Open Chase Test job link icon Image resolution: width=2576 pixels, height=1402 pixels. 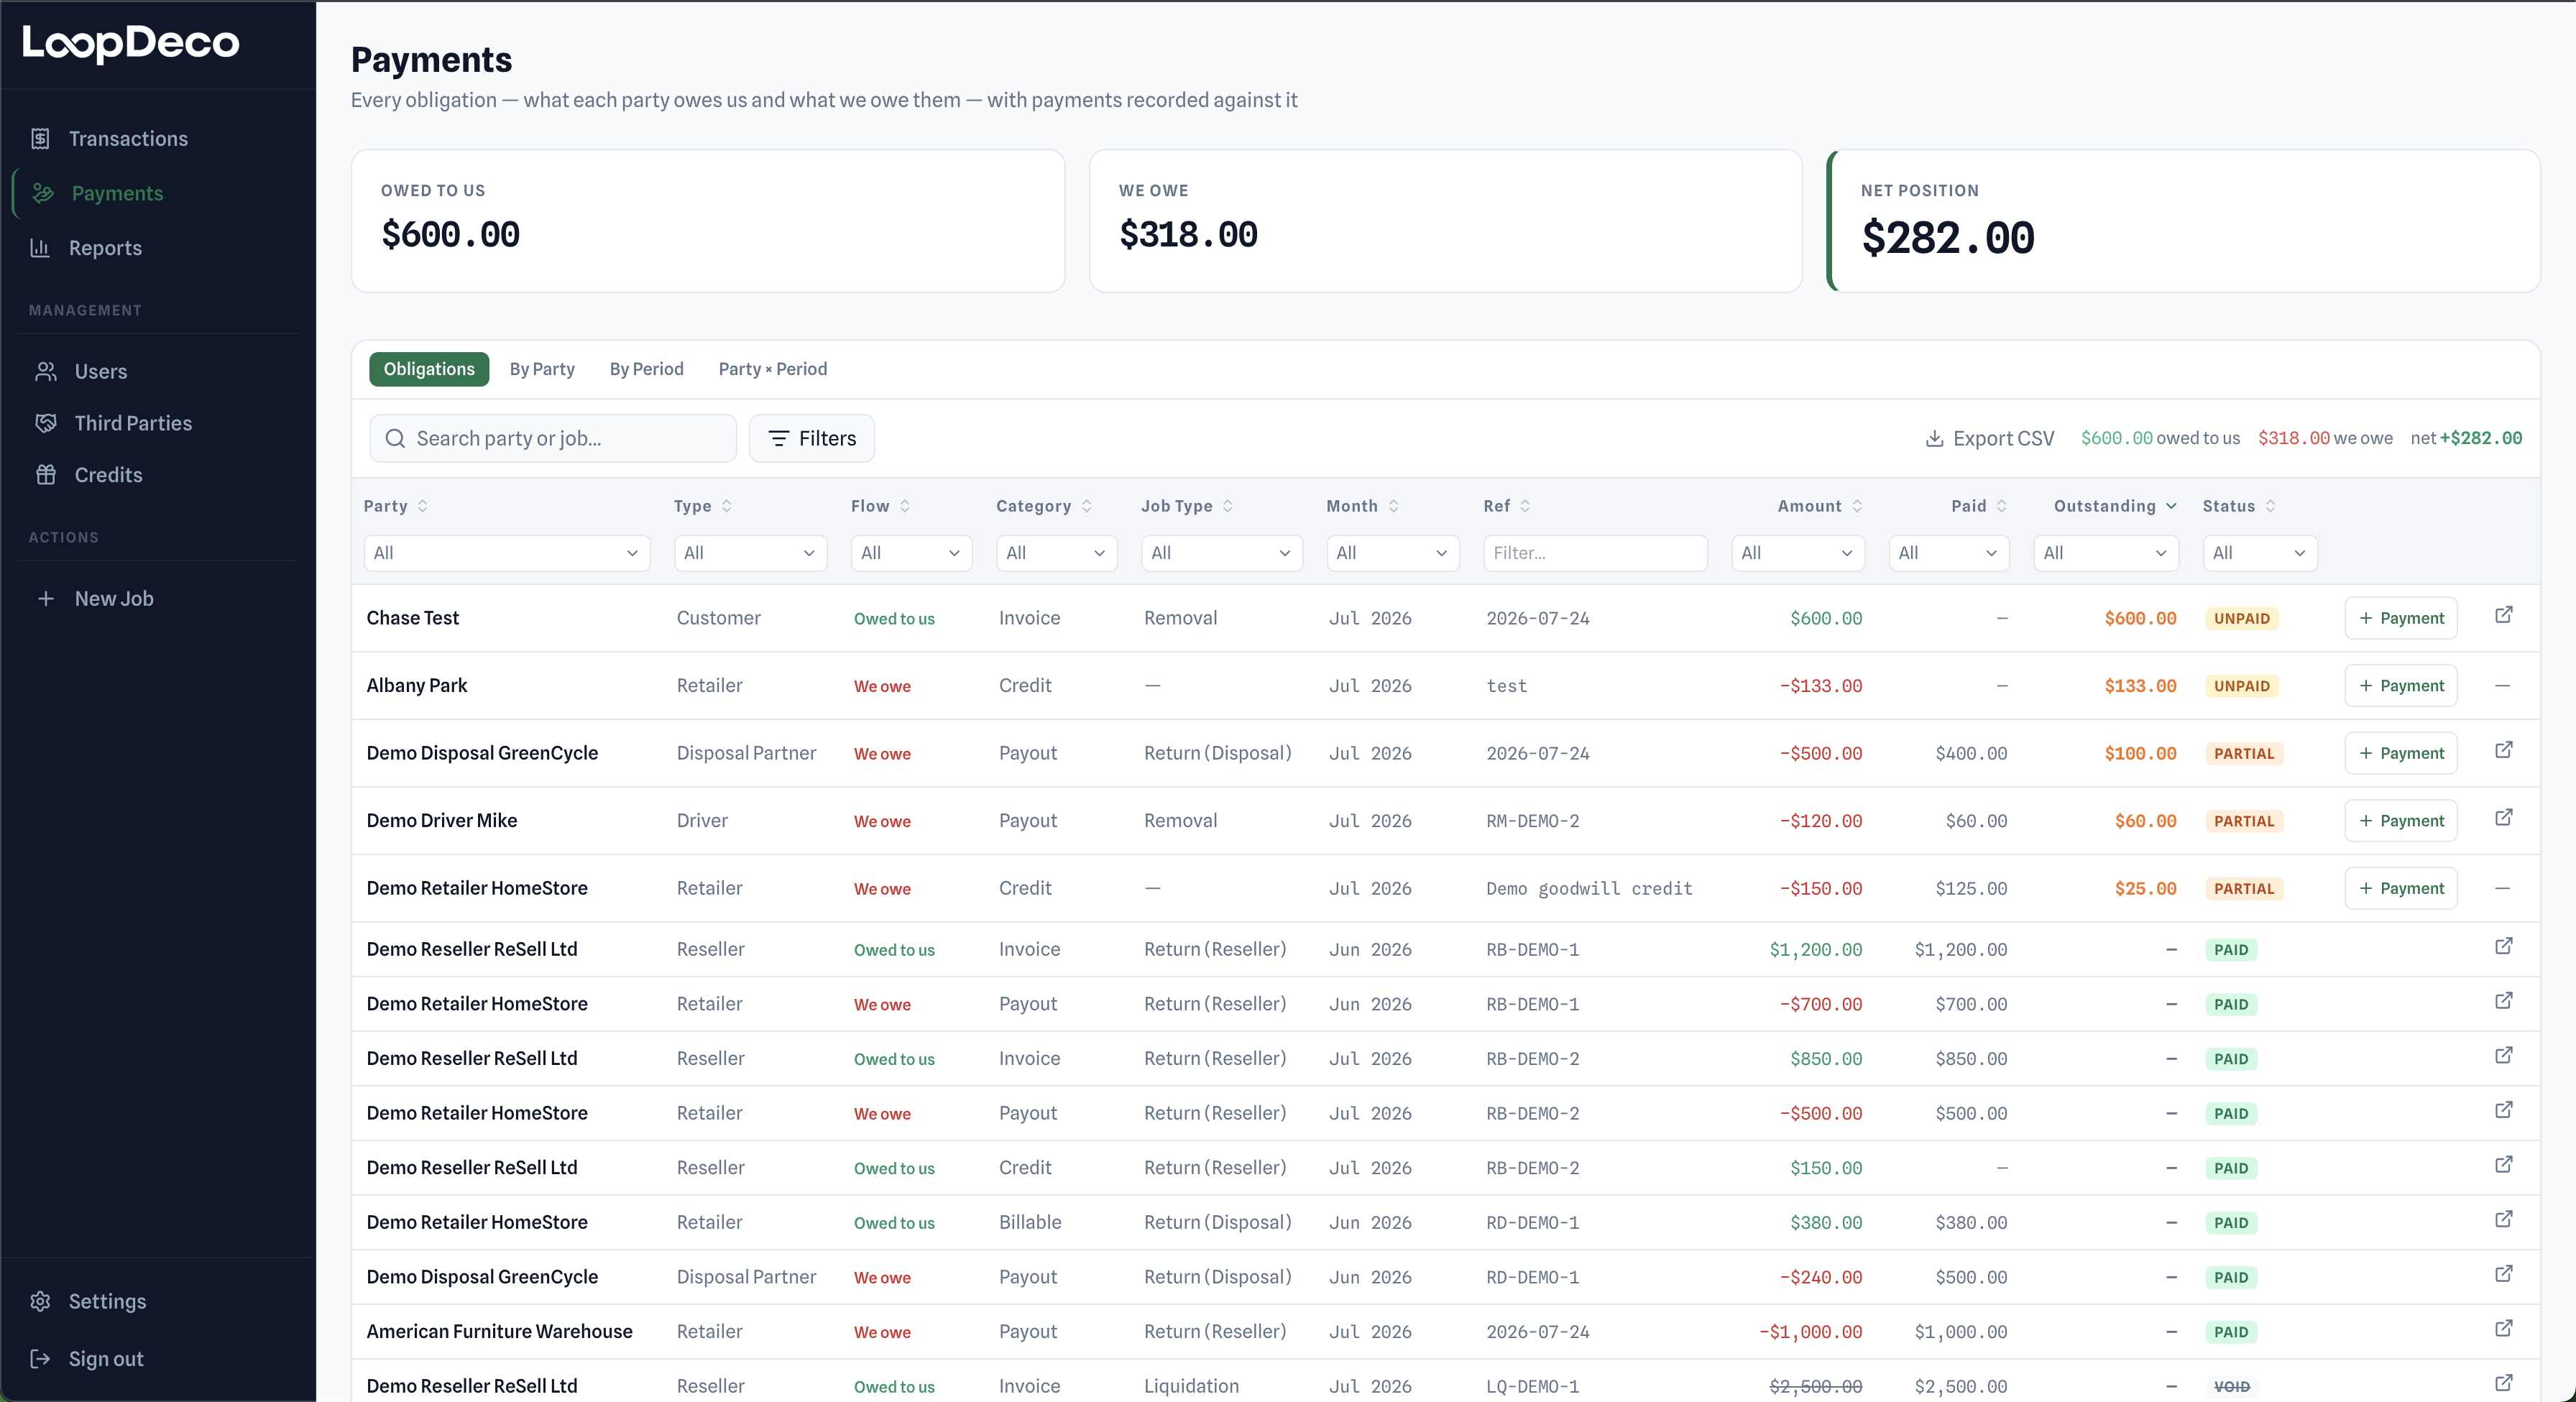pyautogui.click(x=2503, y=615)
